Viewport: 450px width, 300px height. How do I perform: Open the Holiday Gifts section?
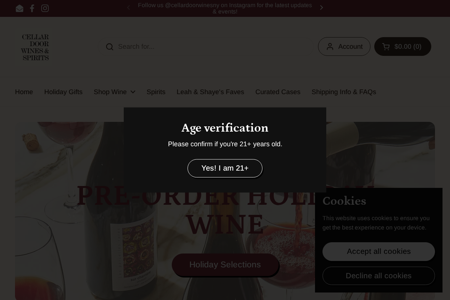(x=63, y=92)
